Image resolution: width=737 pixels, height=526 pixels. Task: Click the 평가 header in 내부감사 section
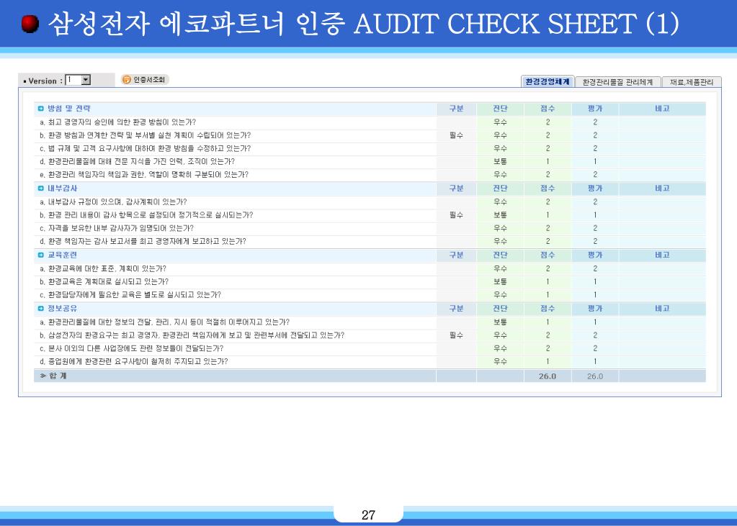pyautogui.click(x=595, y=189)
